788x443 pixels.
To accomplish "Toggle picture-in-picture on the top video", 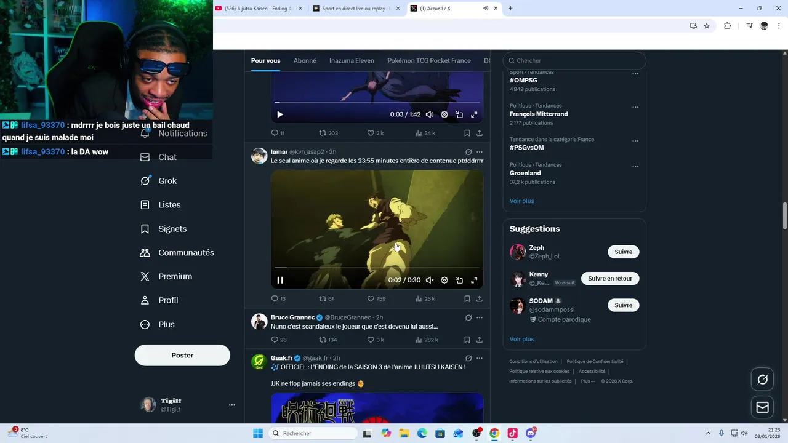I will pos(459,114).
